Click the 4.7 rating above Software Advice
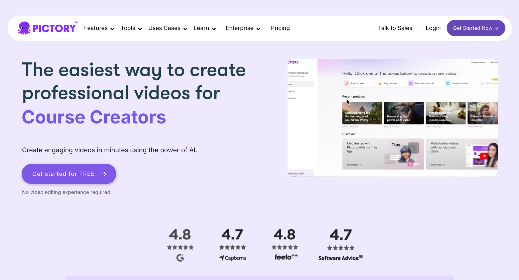Viewport: 519px width, 280px height. (x=341, y=235)
